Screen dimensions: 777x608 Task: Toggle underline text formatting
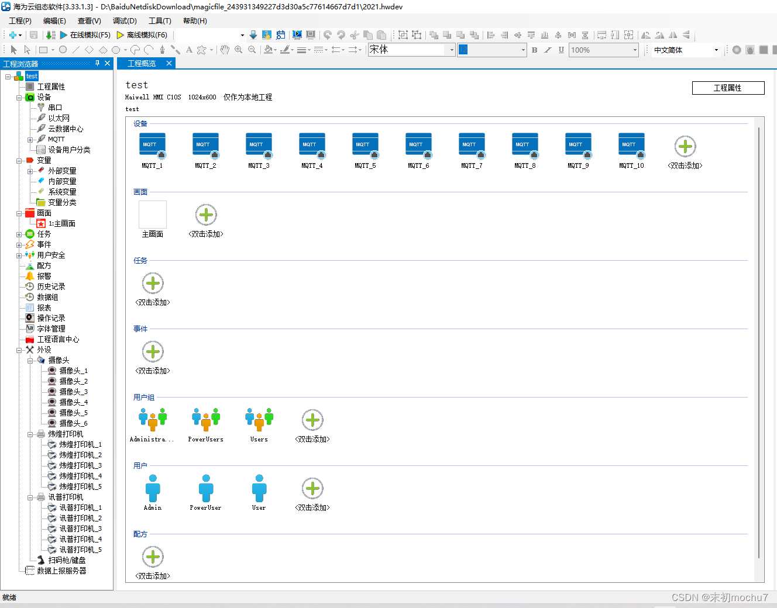click(x=561, y=50)
